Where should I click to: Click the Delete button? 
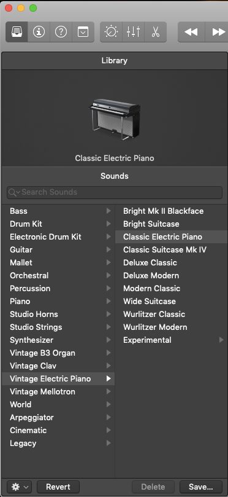tap(153, 487)
